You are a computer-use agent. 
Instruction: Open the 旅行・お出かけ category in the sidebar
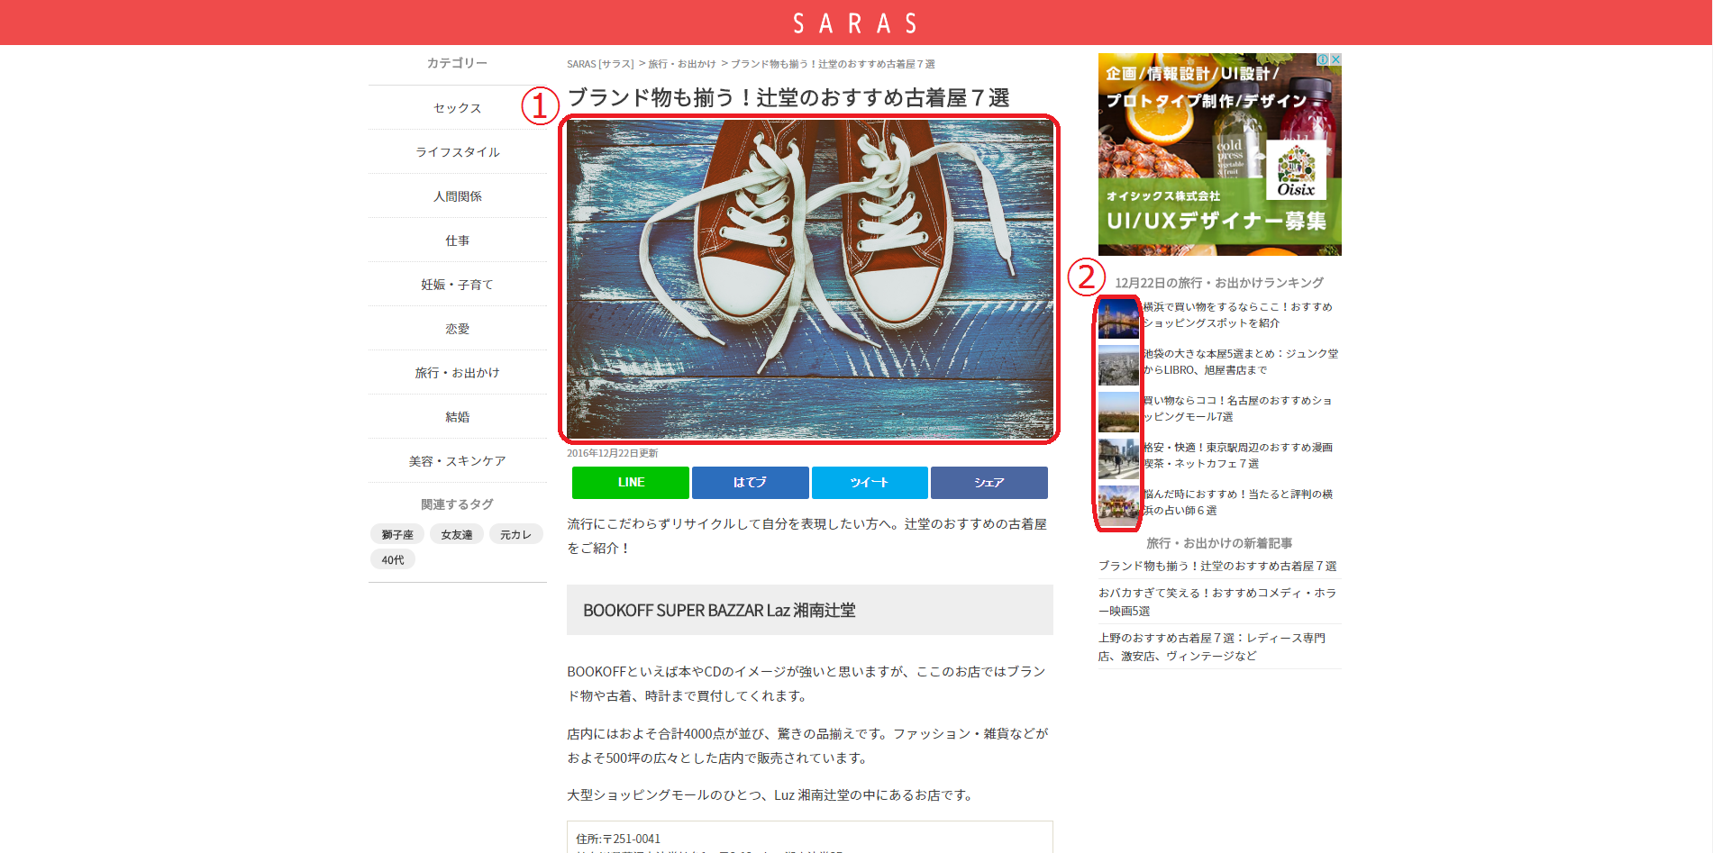click(457, 373)
